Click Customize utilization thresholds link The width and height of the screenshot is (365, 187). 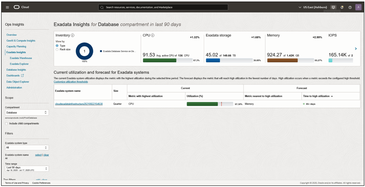71,82
